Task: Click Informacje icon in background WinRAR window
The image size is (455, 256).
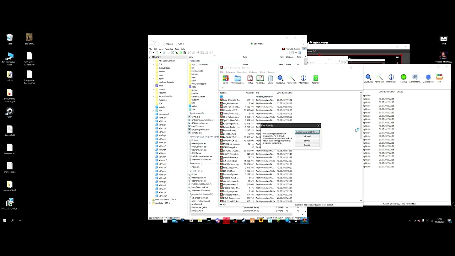Action: click(391, 78)
